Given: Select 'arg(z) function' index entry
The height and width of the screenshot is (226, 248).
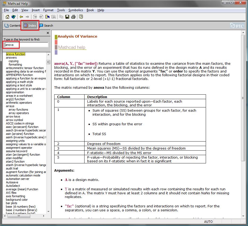Looking at the screenshot, I should coord(15,99).
